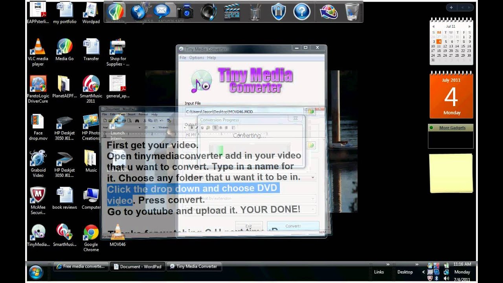Image resolution: width=503 pixels, height=283 pixels.
Task: Click the camera icon in the dock
Action: 185,12
